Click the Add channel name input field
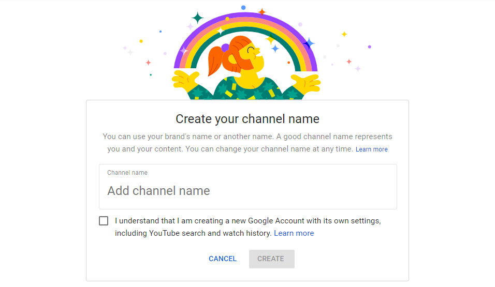The height and width of the screenshot is (287, 495). [248, 187]
